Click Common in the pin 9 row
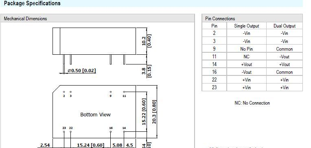Screen dimensions: 311x148 (285, 49)
